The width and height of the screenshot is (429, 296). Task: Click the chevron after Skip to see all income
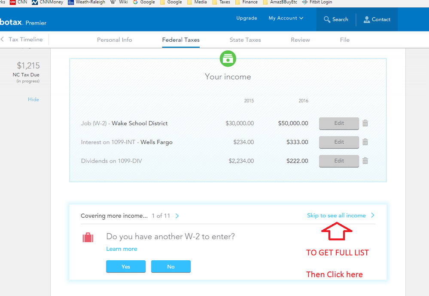(373, 215)
